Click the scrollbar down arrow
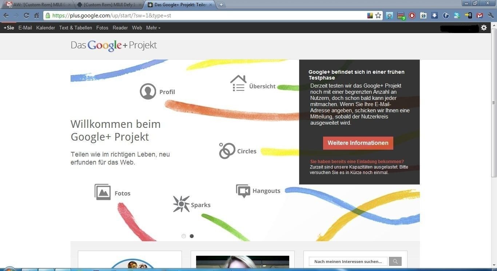497x271 pixels. tap(494, 264)
